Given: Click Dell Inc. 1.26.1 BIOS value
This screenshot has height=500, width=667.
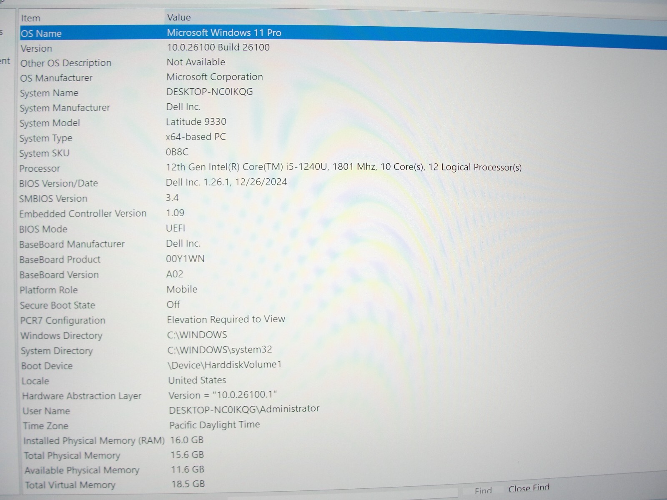Looking at the screenshot, I should [226, 182].
